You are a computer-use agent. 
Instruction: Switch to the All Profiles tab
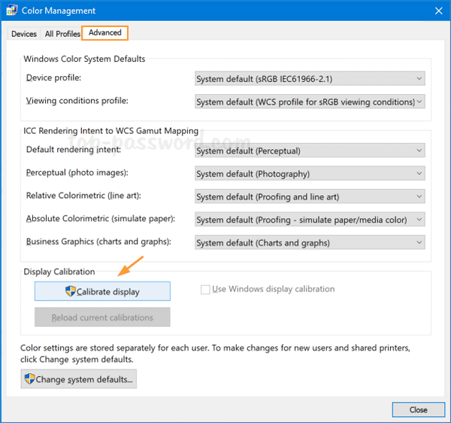click(62, 34)
